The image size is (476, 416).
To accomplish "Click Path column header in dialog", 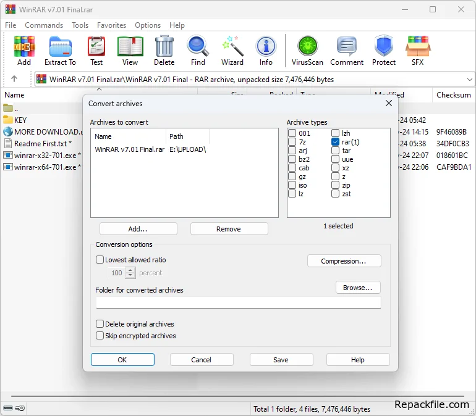I will pos(187,136).
